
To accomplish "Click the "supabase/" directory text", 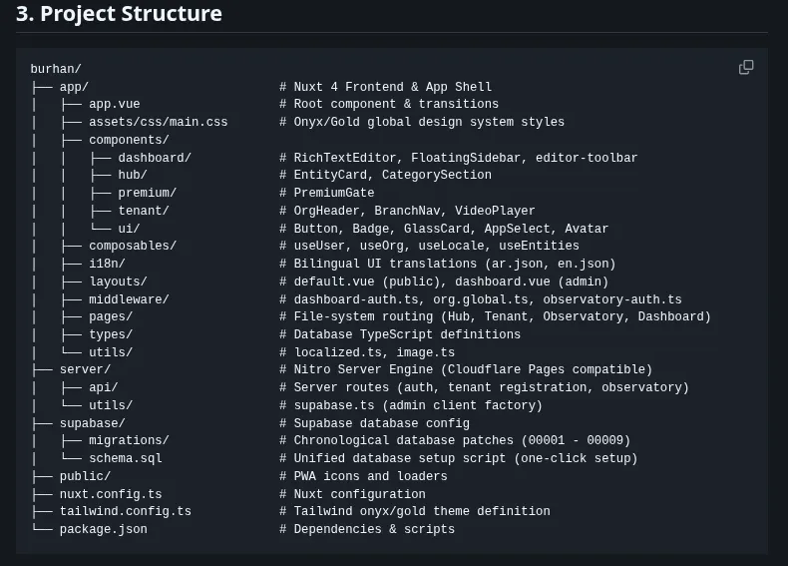I will (x=93, y=423).
